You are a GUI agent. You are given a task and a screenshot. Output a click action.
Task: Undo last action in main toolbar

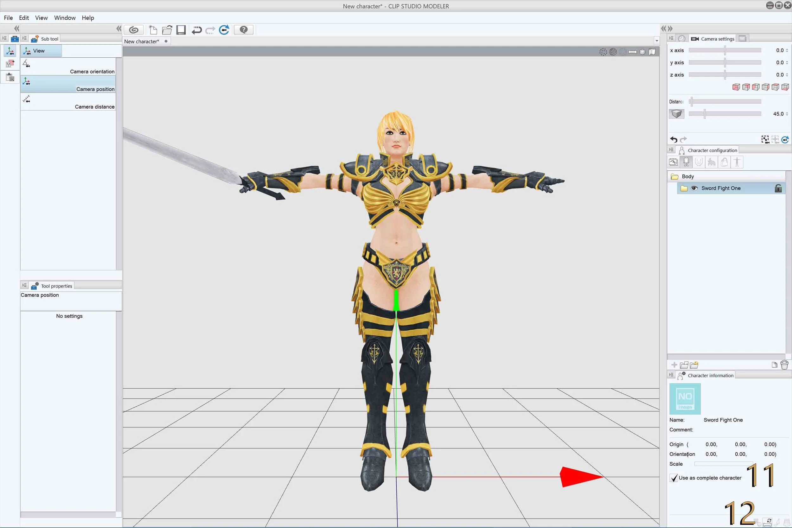(x=197, y=30)
